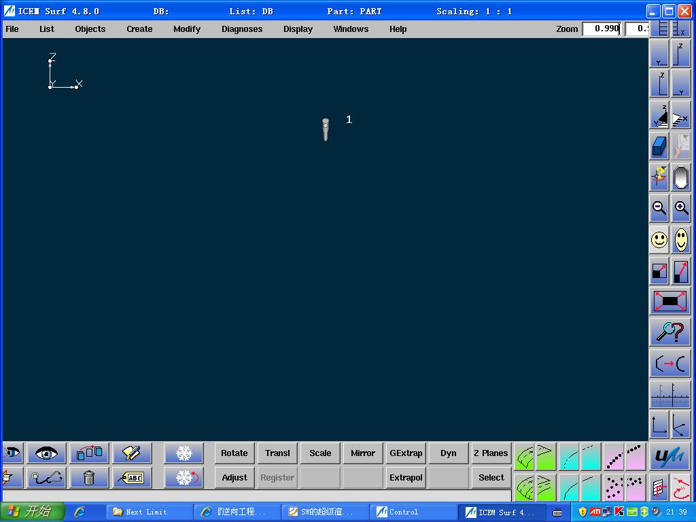696x522 pixels.
Task: Click the 2 Planes button
Action: [491, 453]
